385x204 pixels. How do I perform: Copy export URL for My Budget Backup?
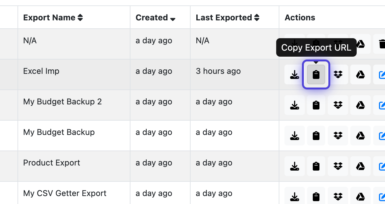point(316,135)
